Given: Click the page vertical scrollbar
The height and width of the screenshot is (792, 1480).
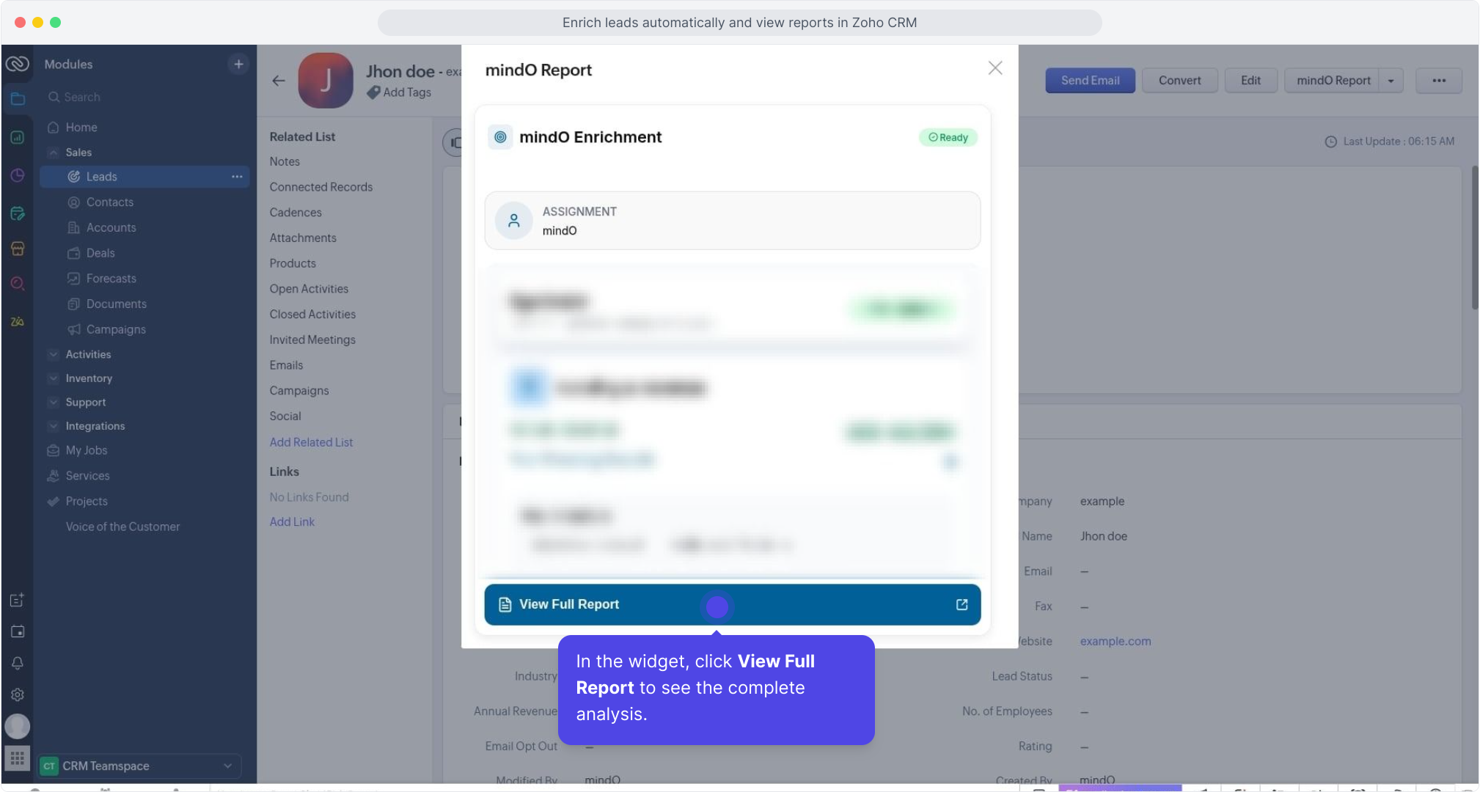Looking at the screenshot, I should coord(1474,238).
